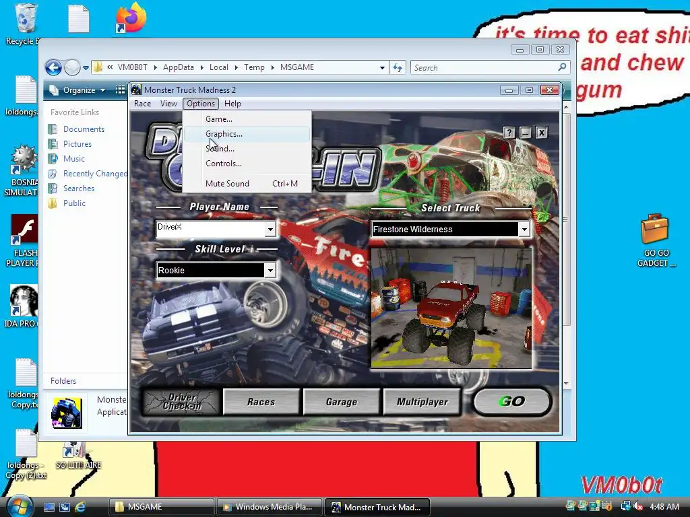This screenshot has width=690, height=517.
Task: Expand the Skill Level dropdown arrow
Action: tap(270, 271)
